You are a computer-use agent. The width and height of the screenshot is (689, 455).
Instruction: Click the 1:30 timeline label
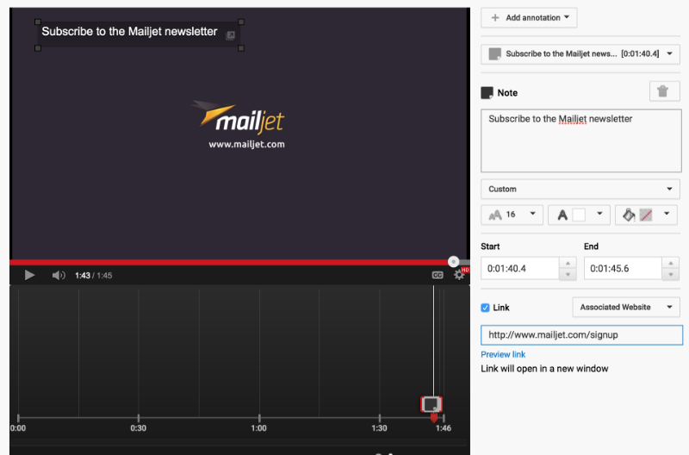tap(379, 427)
